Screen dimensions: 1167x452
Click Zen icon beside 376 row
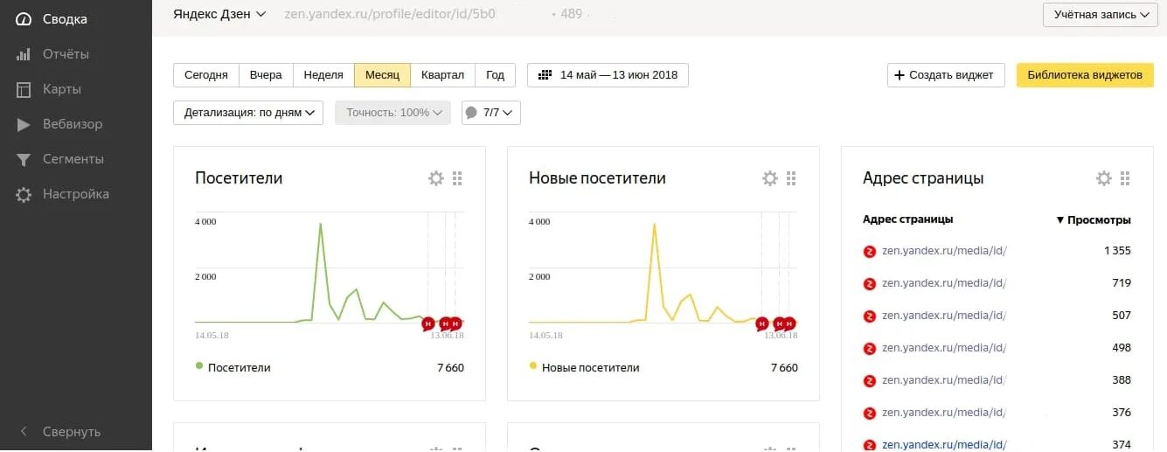870,414
